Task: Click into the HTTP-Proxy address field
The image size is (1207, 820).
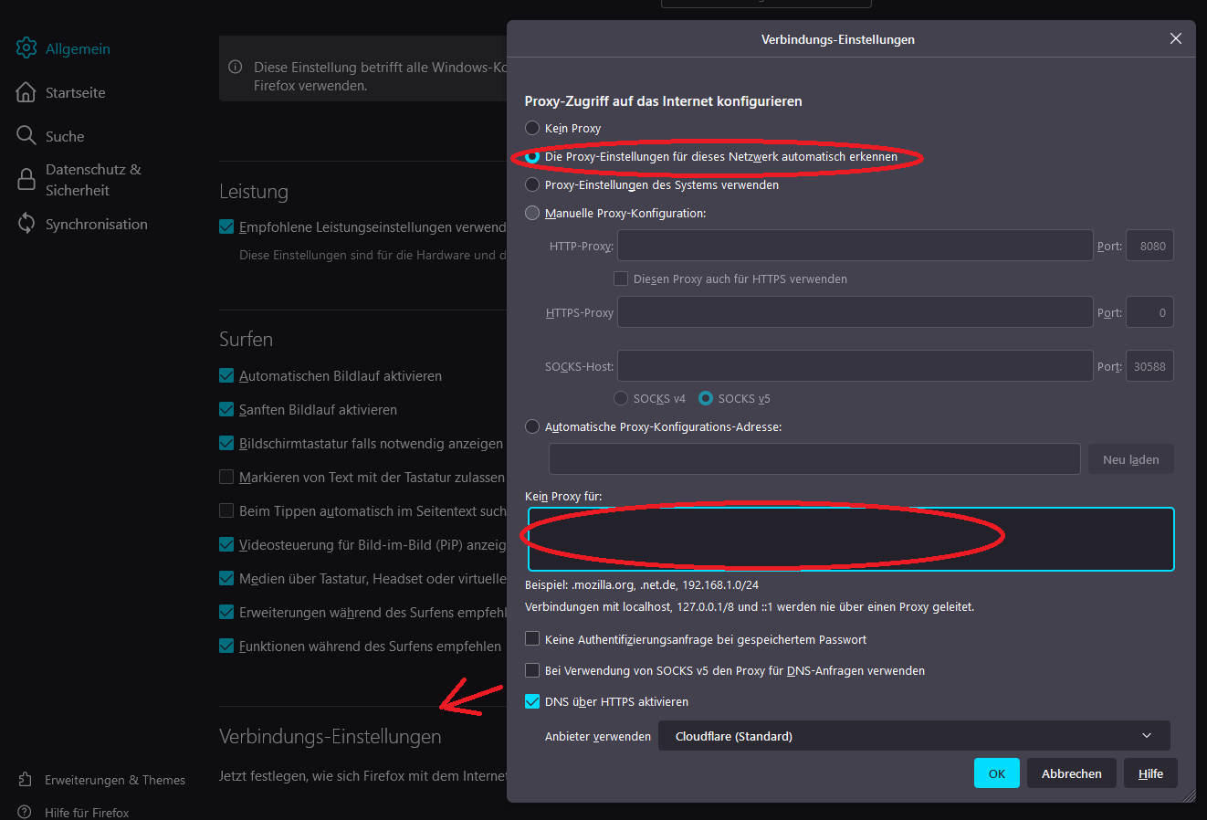Action: [855, 246]
